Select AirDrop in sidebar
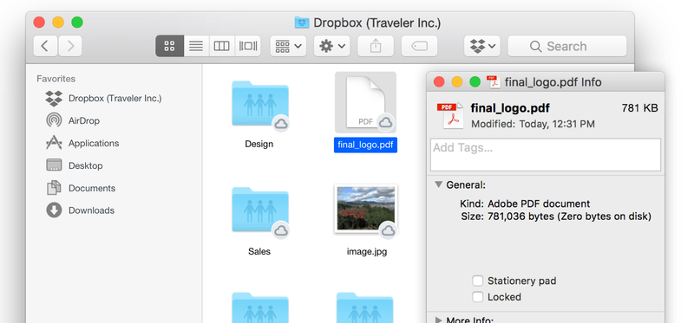This screenshot has width=694, height=323. point(83,120)
